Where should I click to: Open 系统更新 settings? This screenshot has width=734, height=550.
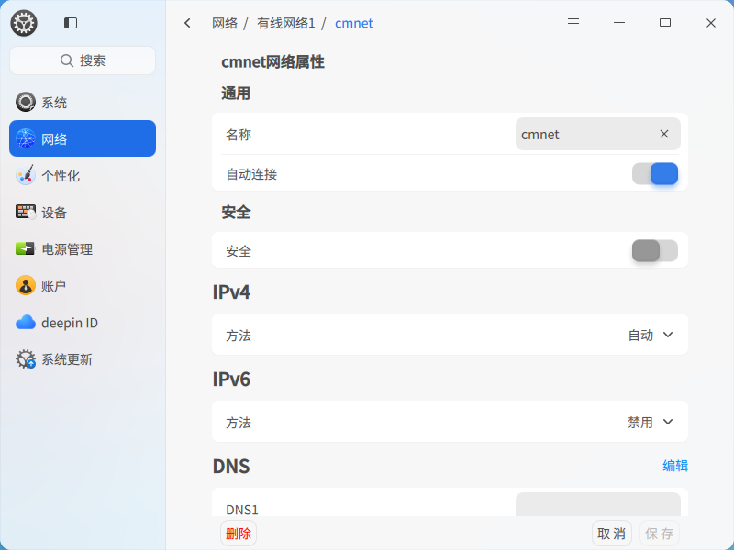click(83, 359)
